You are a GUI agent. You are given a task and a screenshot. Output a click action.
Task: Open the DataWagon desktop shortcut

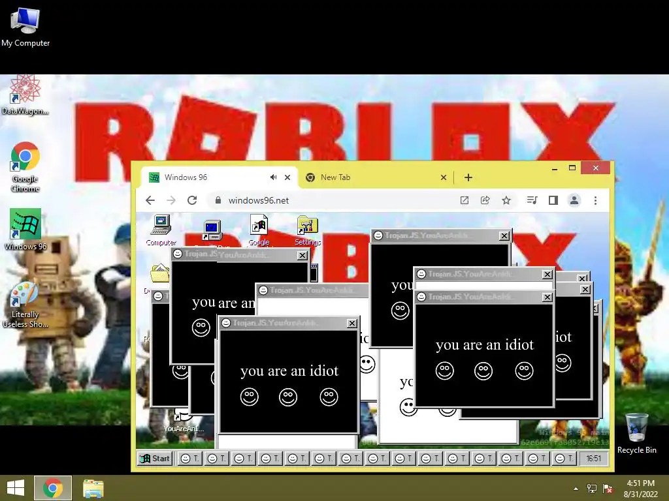pyautogui.click(x=25, y=95)
